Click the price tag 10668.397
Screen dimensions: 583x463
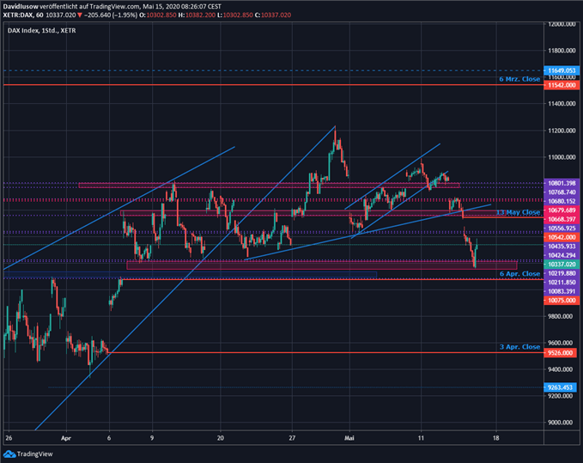point(561,219)
